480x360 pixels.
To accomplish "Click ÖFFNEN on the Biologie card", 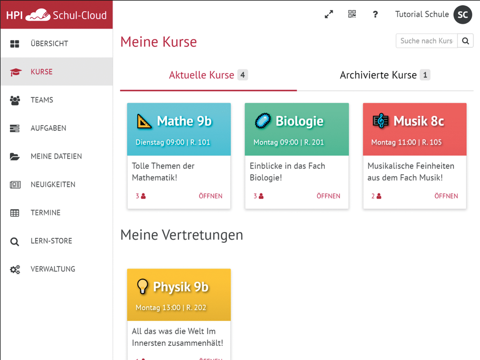I will (328, 196).
